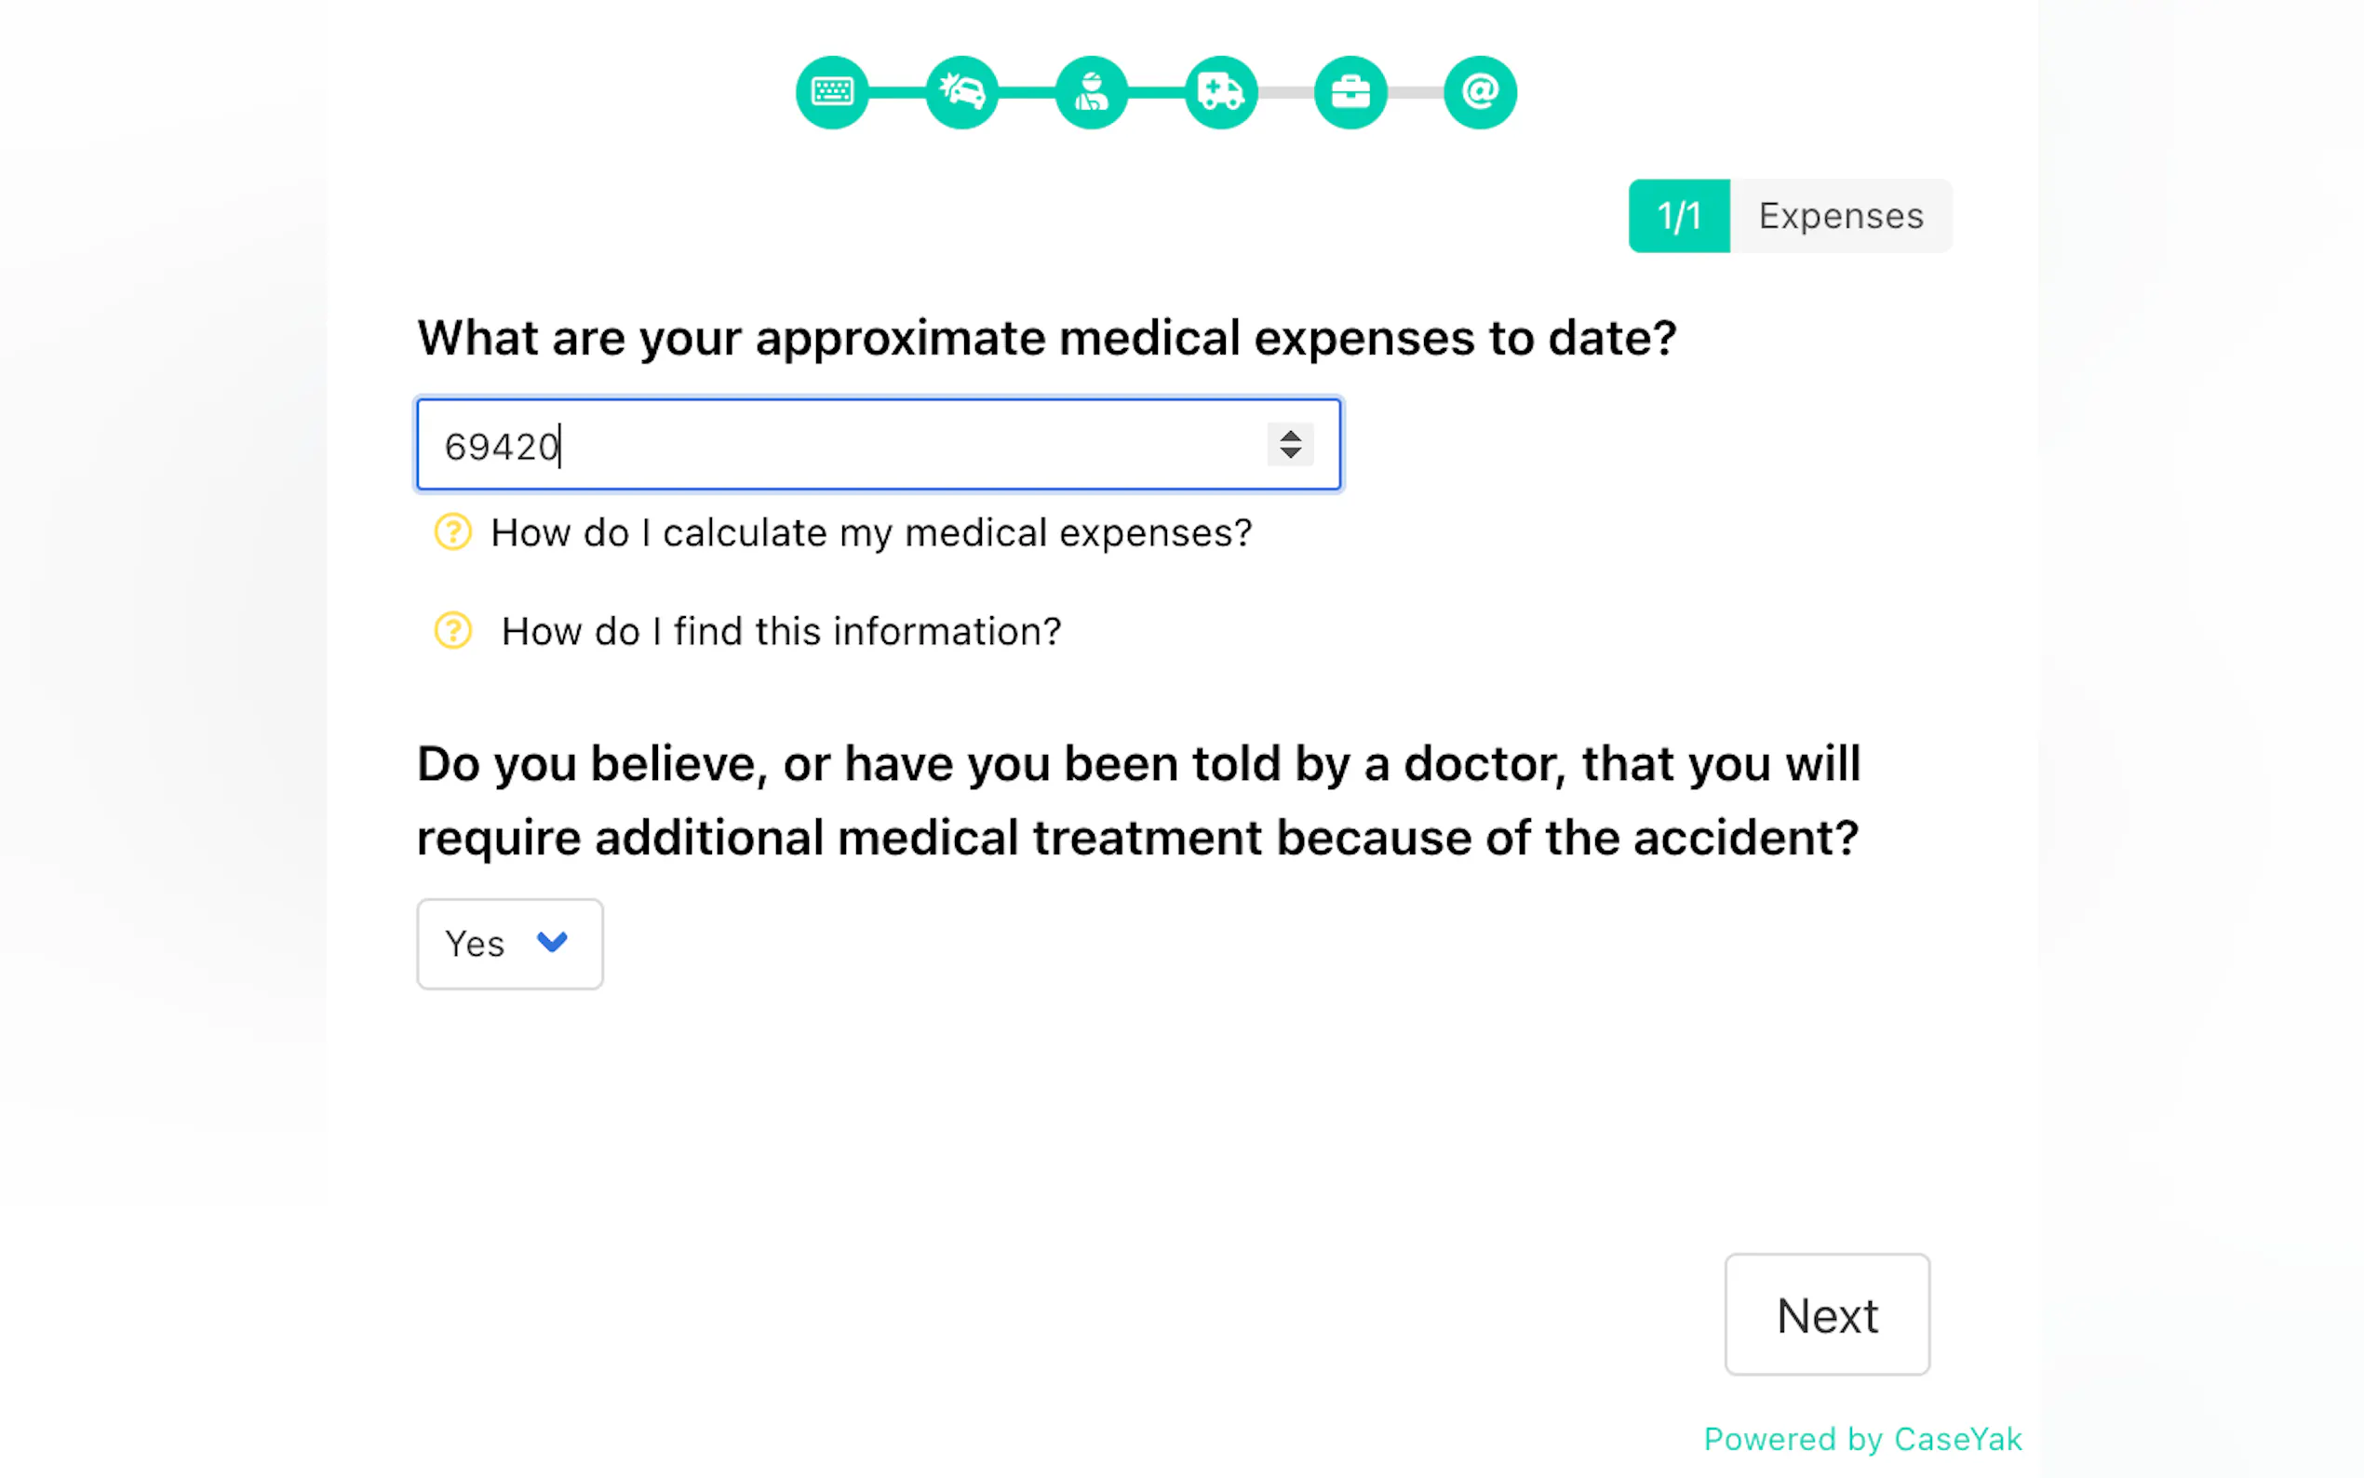This screenshot has width=2364, height=1478.
Task: Select the Expenses section label
Action: [x=1840, y=216]
